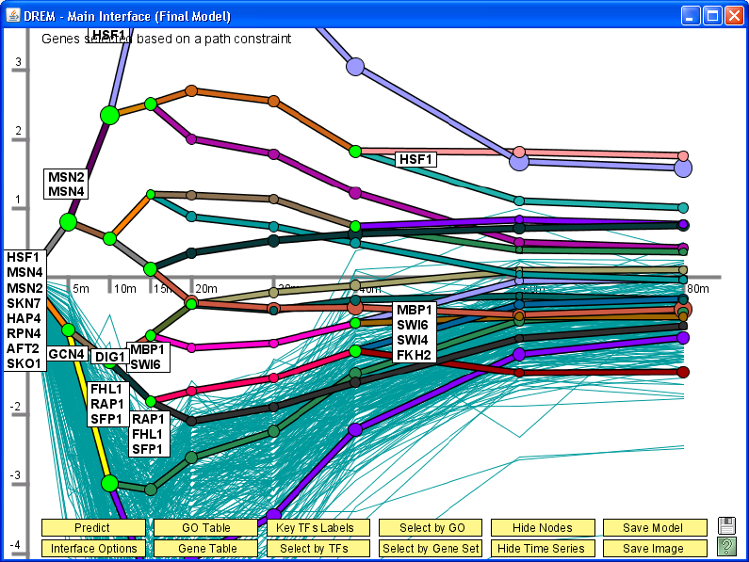Click the dark red end node at 80m
Screen dimensions: 749x562
click(x=683, y=372)
